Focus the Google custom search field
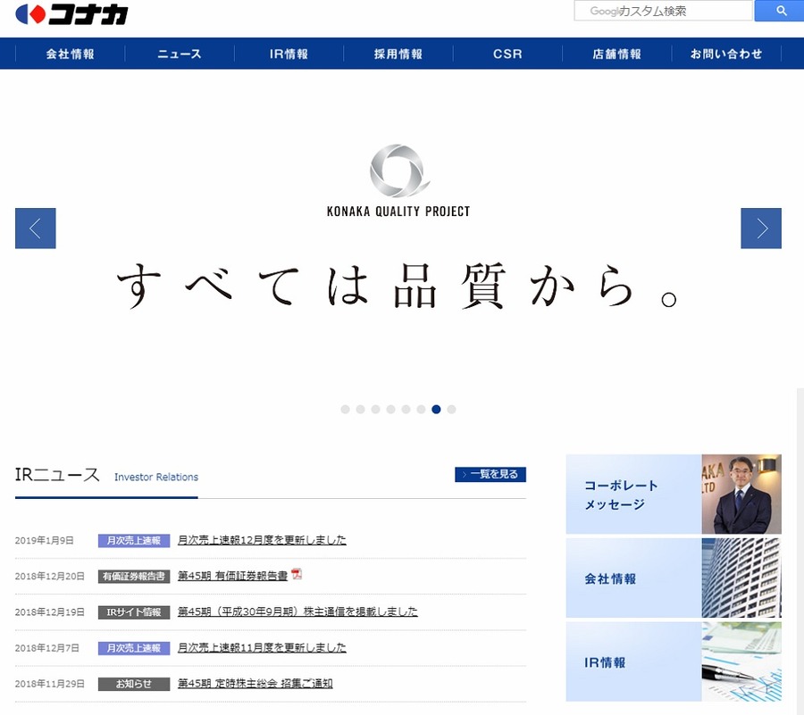804x715 pixels. [x=663, y=11]
